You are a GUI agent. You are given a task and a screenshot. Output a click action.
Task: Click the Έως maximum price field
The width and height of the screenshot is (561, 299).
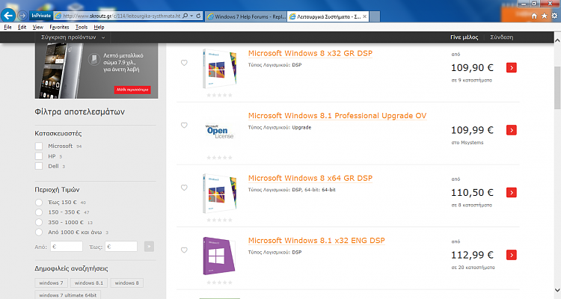coord(121,247)
